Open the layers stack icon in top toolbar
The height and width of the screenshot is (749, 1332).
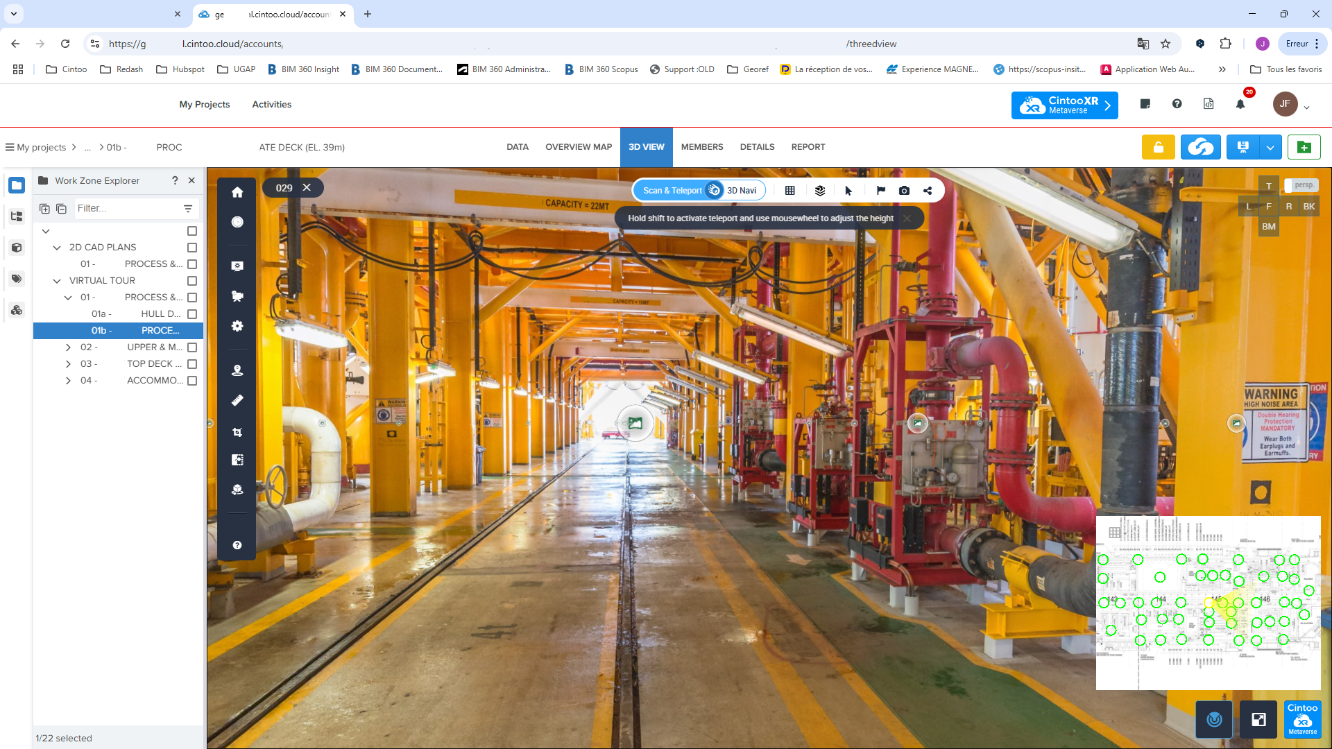coord(820,191)
